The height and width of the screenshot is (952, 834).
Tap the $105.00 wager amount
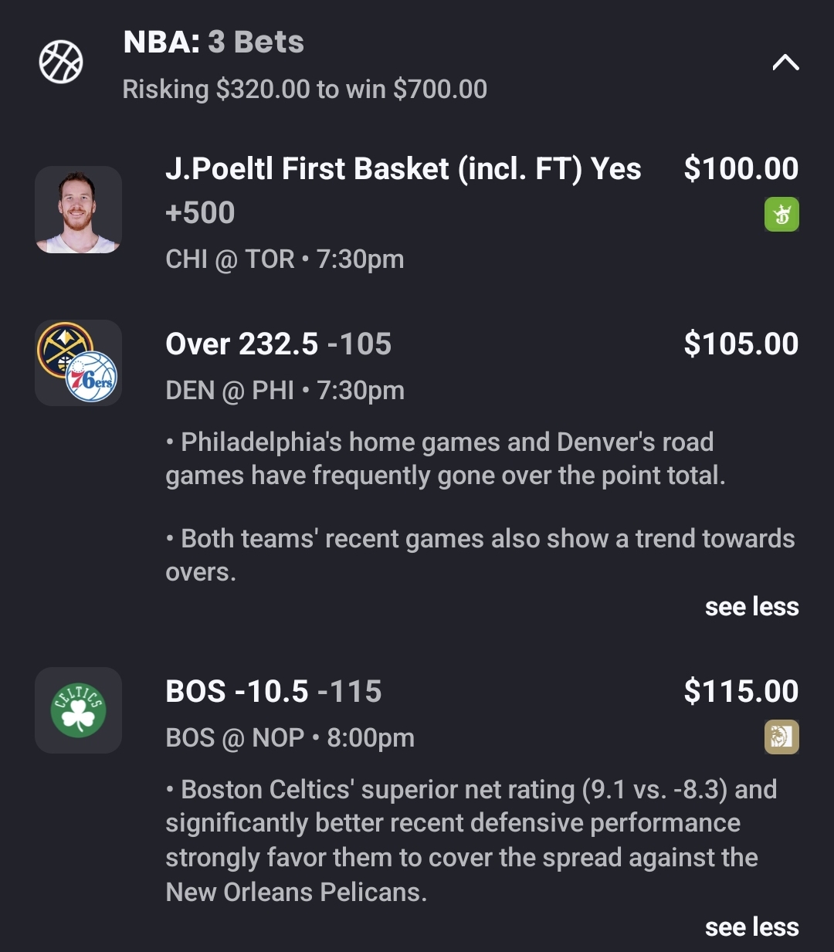(741, 344)
